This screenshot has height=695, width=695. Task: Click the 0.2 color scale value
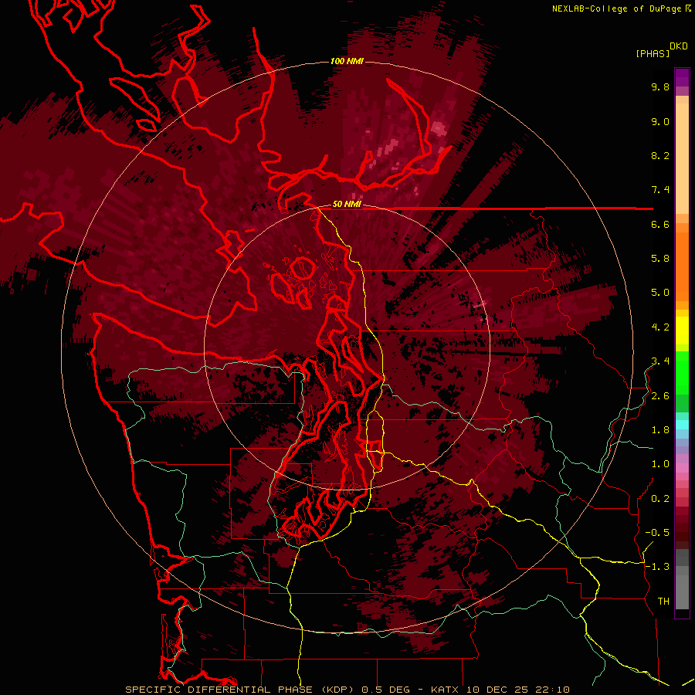click(x=660, y=499)
